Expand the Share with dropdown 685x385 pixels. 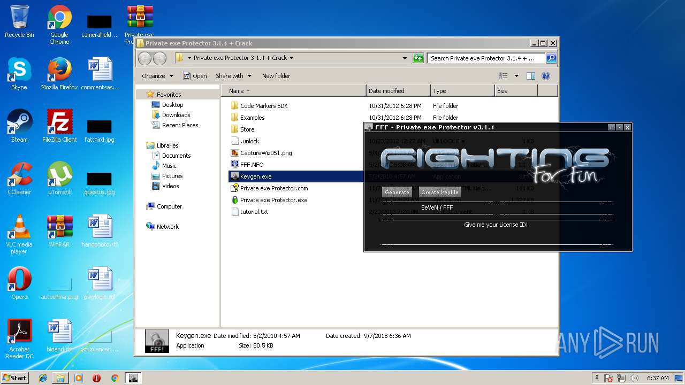233,76
